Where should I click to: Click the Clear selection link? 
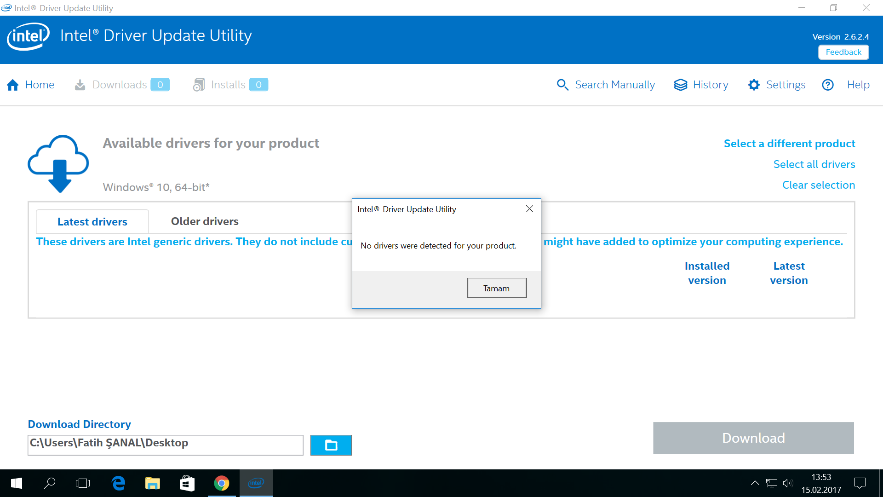pos(819,185)
